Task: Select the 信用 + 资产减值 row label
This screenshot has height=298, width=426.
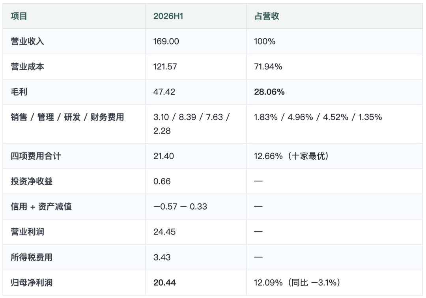Action: point(41,207)
